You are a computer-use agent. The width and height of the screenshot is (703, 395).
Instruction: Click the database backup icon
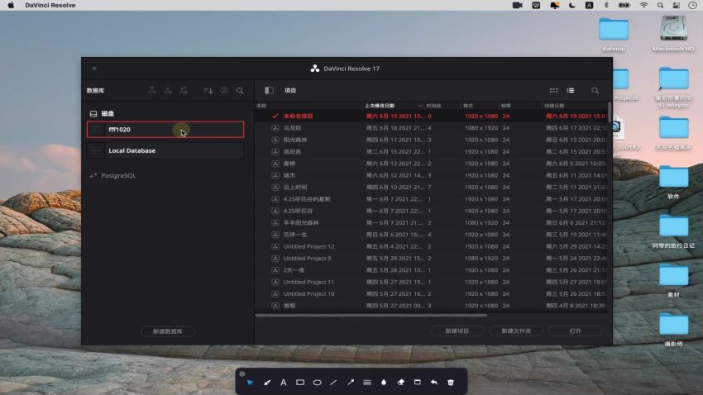click(152, 91)
